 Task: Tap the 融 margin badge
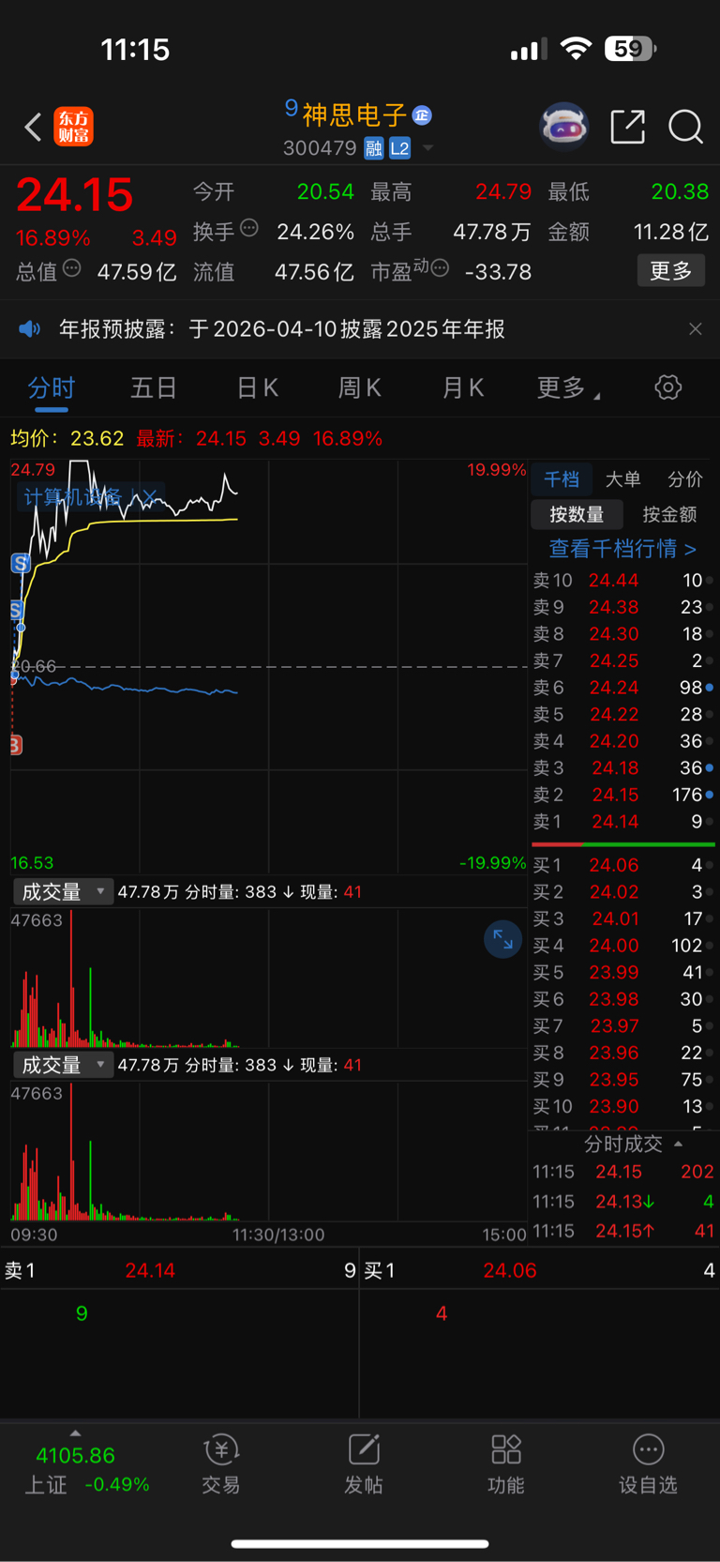point(373,148)
